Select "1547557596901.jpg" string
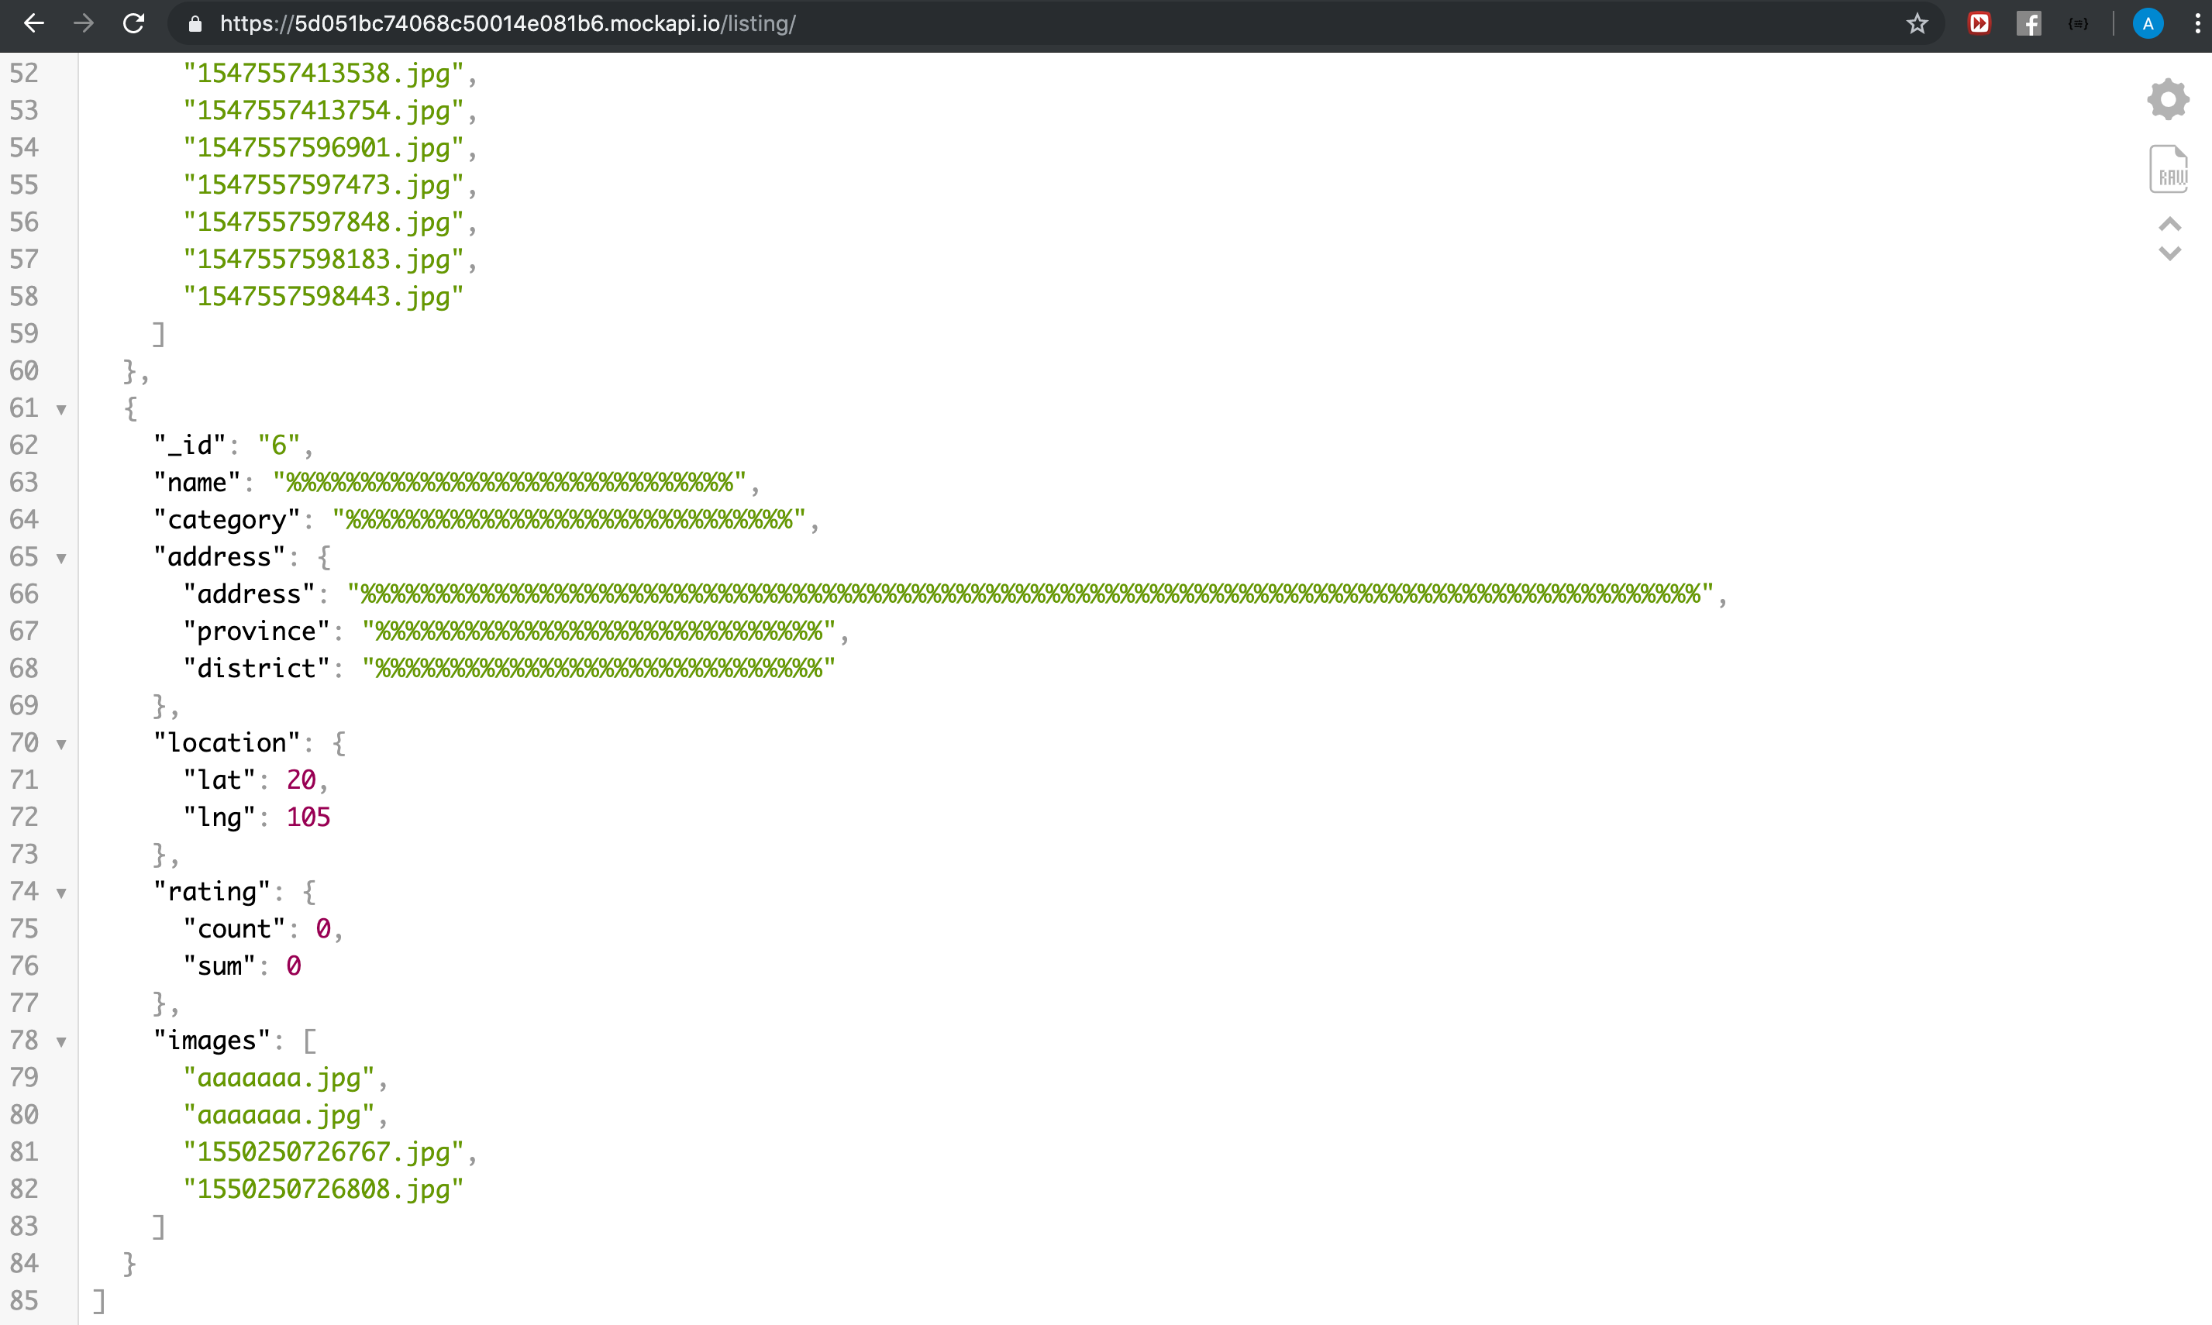The image size is (2212, 1325). pos(323,147)
